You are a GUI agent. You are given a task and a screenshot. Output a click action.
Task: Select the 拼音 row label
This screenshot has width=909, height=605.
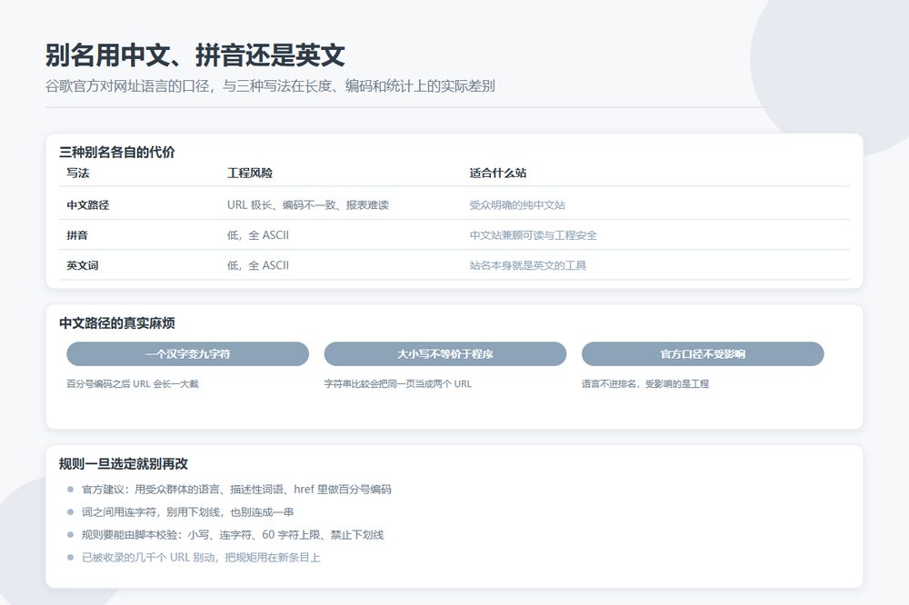coord(77,234)
